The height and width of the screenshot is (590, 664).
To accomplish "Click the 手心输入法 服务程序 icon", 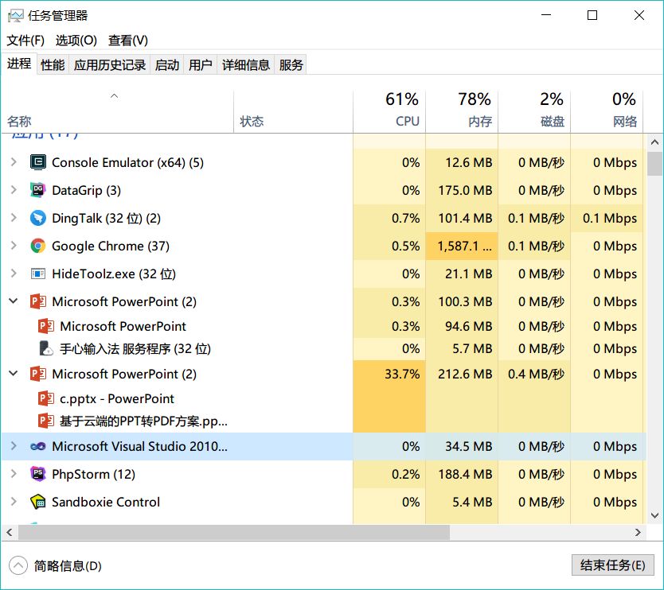I will coord(46,348).
